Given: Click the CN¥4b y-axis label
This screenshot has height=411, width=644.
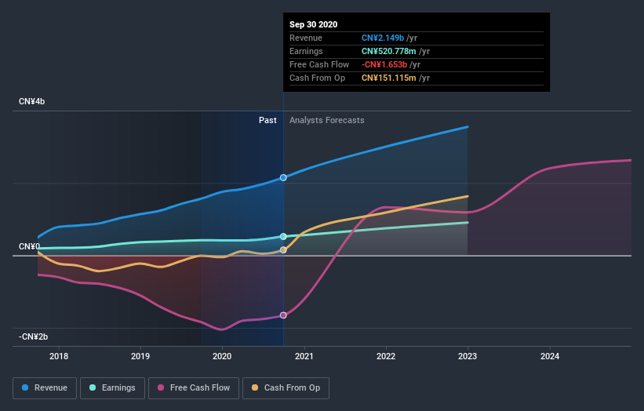Looking at the screenshot, I should coord(31,101).
